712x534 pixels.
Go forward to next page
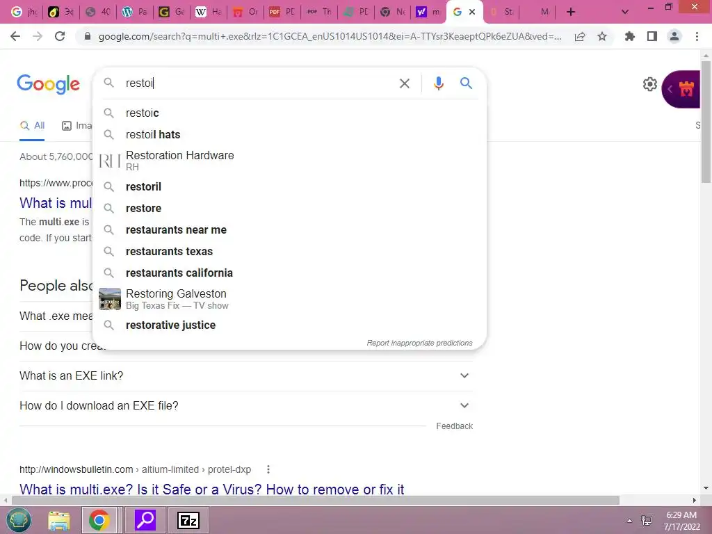click(x=38, y=36)
